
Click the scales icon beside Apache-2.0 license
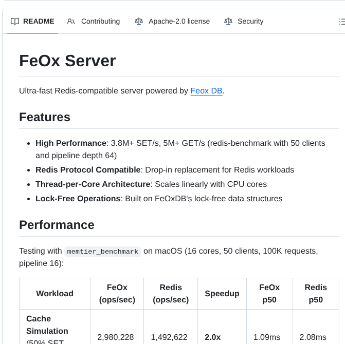pyautogui.click(x=139, y=22)
